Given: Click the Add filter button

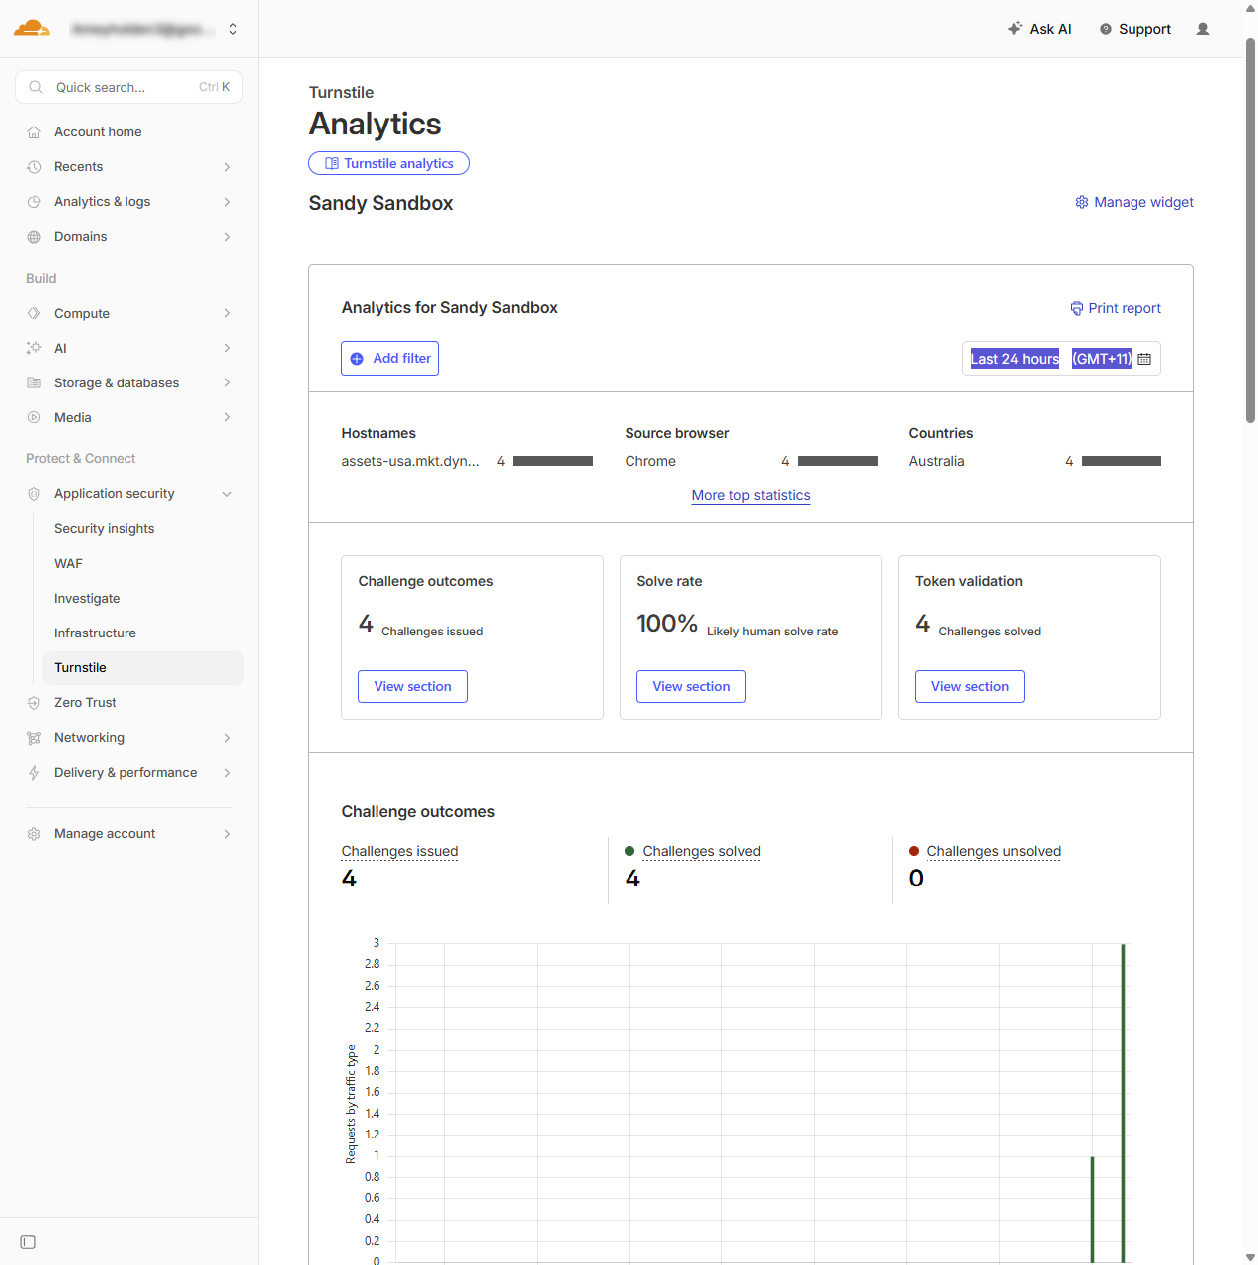Looking at the screenshot, I should 389,359.
